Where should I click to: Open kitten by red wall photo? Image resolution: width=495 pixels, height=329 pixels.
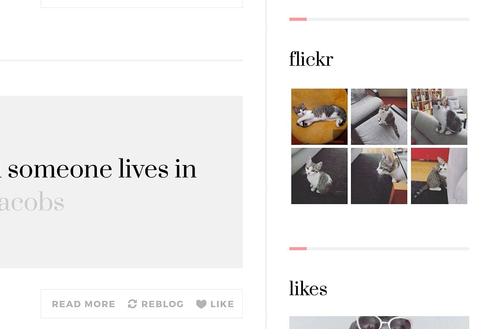pos(439,176)
